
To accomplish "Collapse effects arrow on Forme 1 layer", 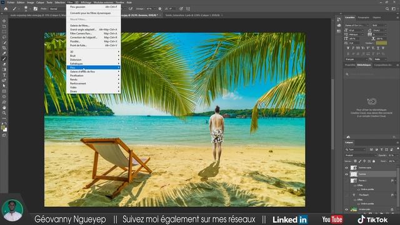I will click(396, 181).
